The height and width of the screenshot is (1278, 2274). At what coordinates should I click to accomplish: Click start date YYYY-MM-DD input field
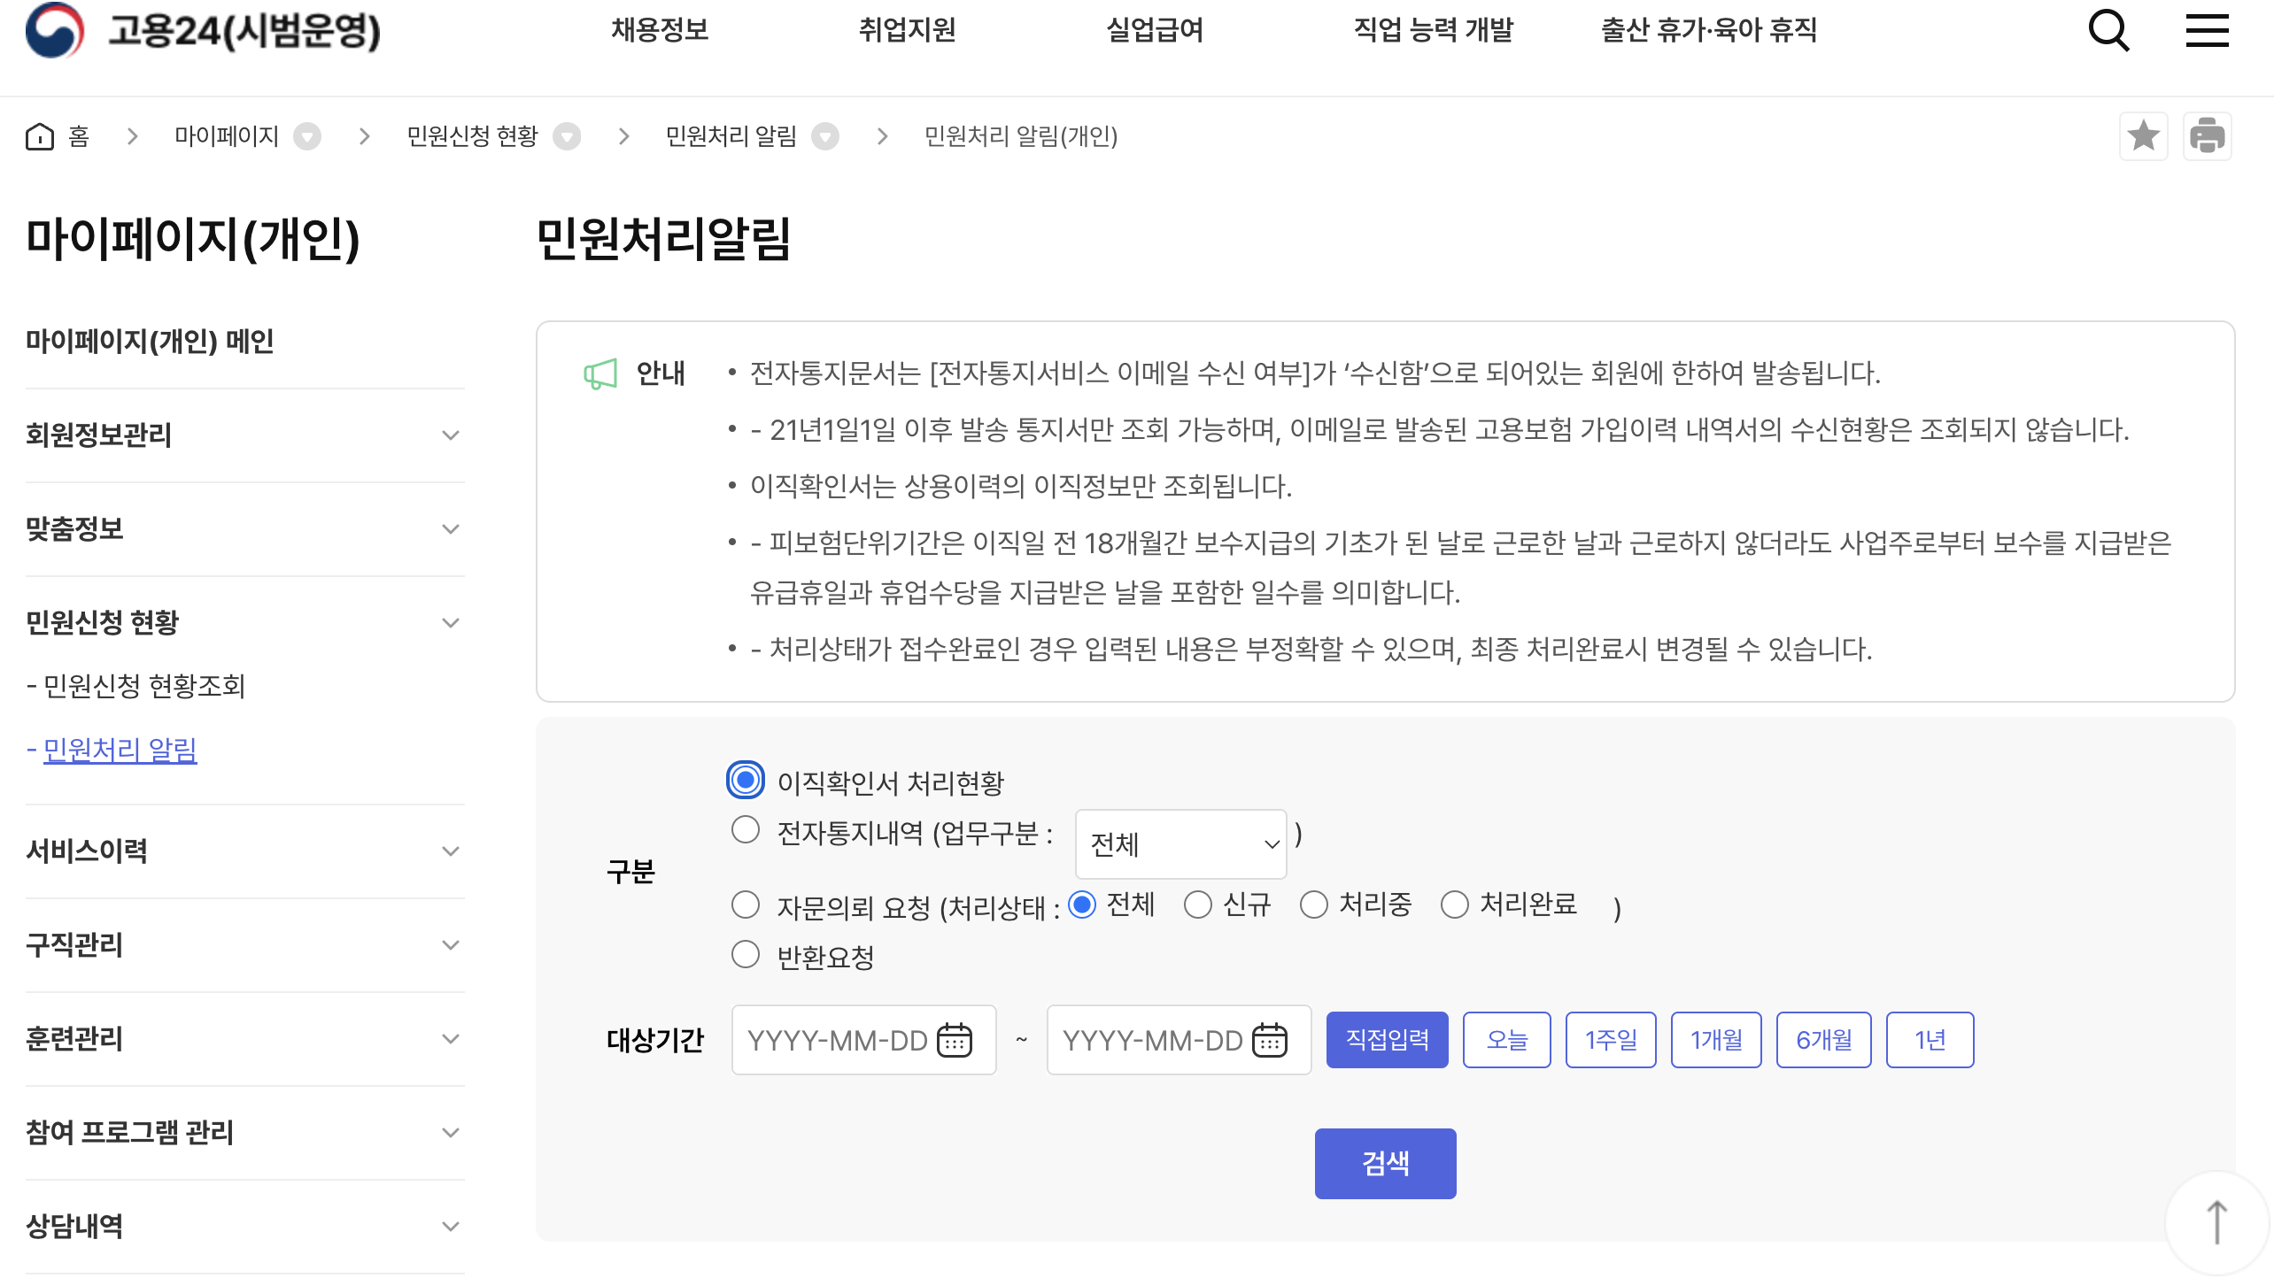(x=837, y=1040)
